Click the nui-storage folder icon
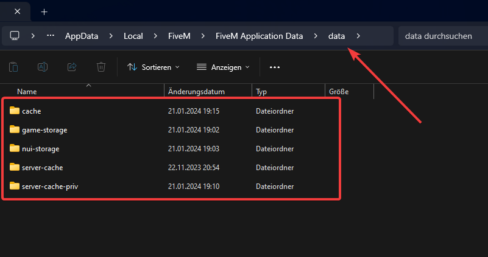 click(x=14, y=148)
